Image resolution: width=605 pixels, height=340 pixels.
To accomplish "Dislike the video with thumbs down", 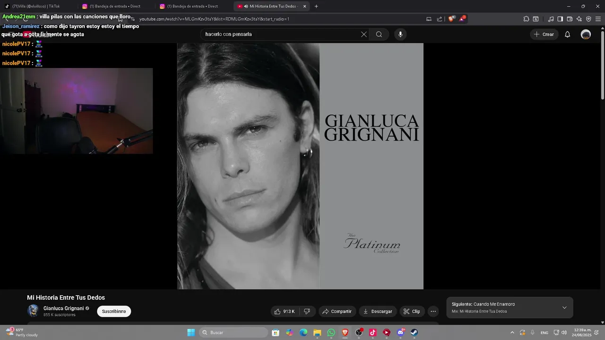I will click(307, 311).
